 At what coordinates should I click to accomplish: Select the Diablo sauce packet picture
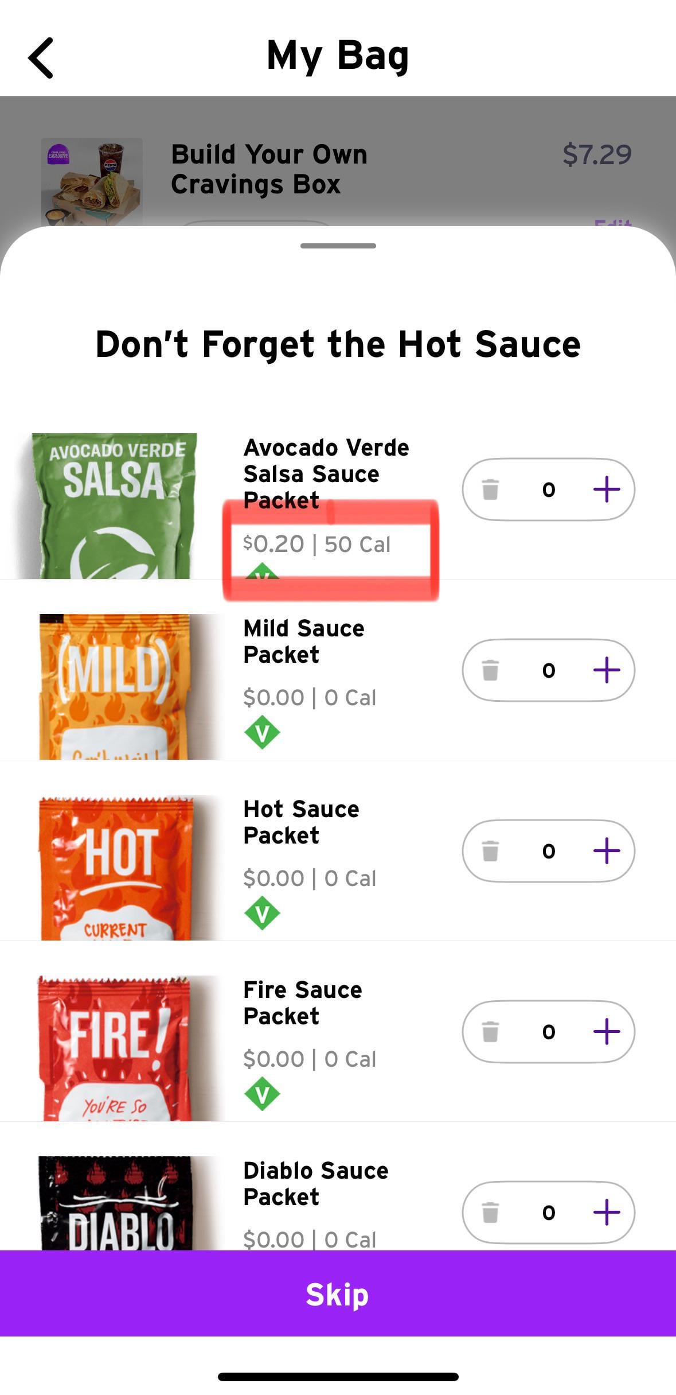[116, 1203]
